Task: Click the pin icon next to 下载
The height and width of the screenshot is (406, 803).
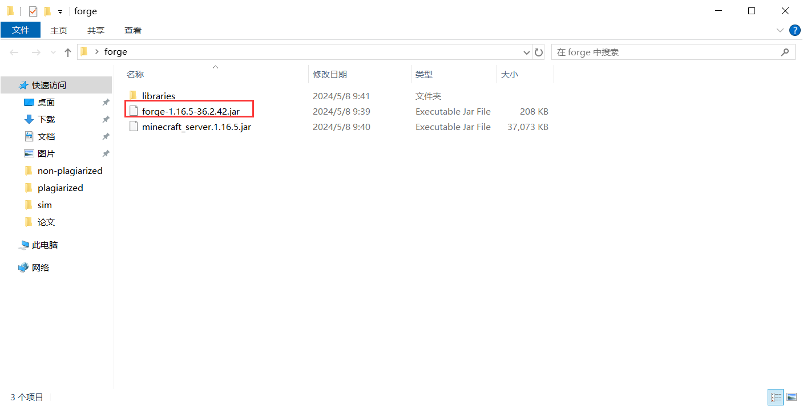Action: tap(106, 119)
